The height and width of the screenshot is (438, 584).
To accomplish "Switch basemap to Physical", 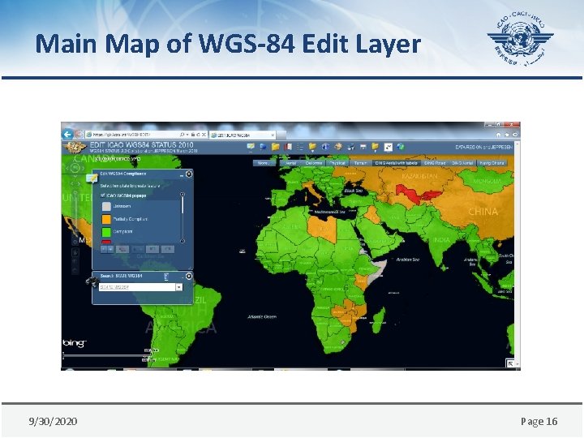I will [337, 163].
